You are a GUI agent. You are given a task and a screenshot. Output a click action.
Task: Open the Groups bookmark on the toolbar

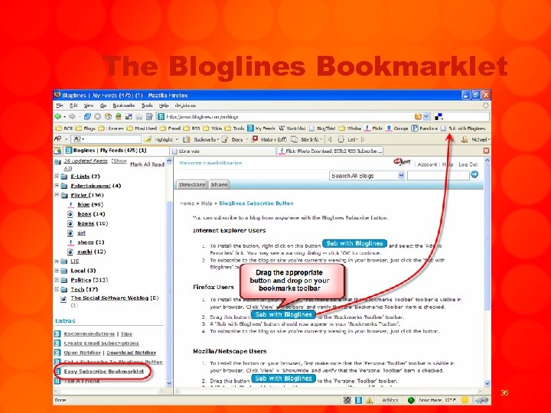click(x=396, y=128)
